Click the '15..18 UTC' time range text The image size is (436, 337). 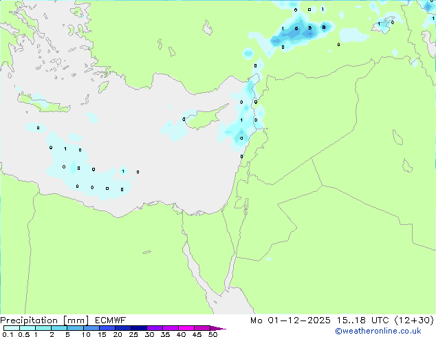(362, 320)
